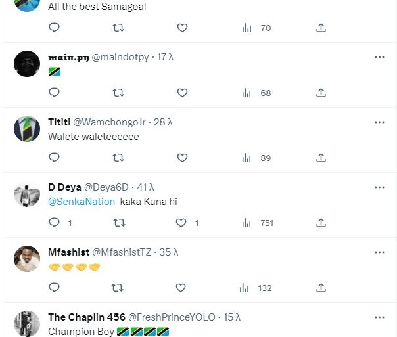Open the @SenkaNation mention link

(81, 202)
